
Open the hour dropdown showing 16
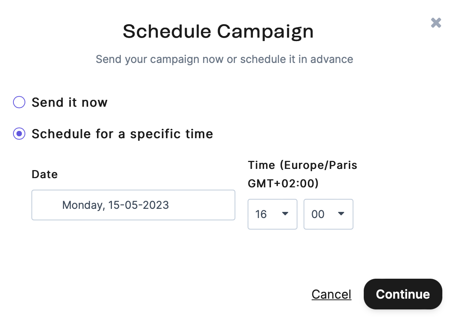272,214
